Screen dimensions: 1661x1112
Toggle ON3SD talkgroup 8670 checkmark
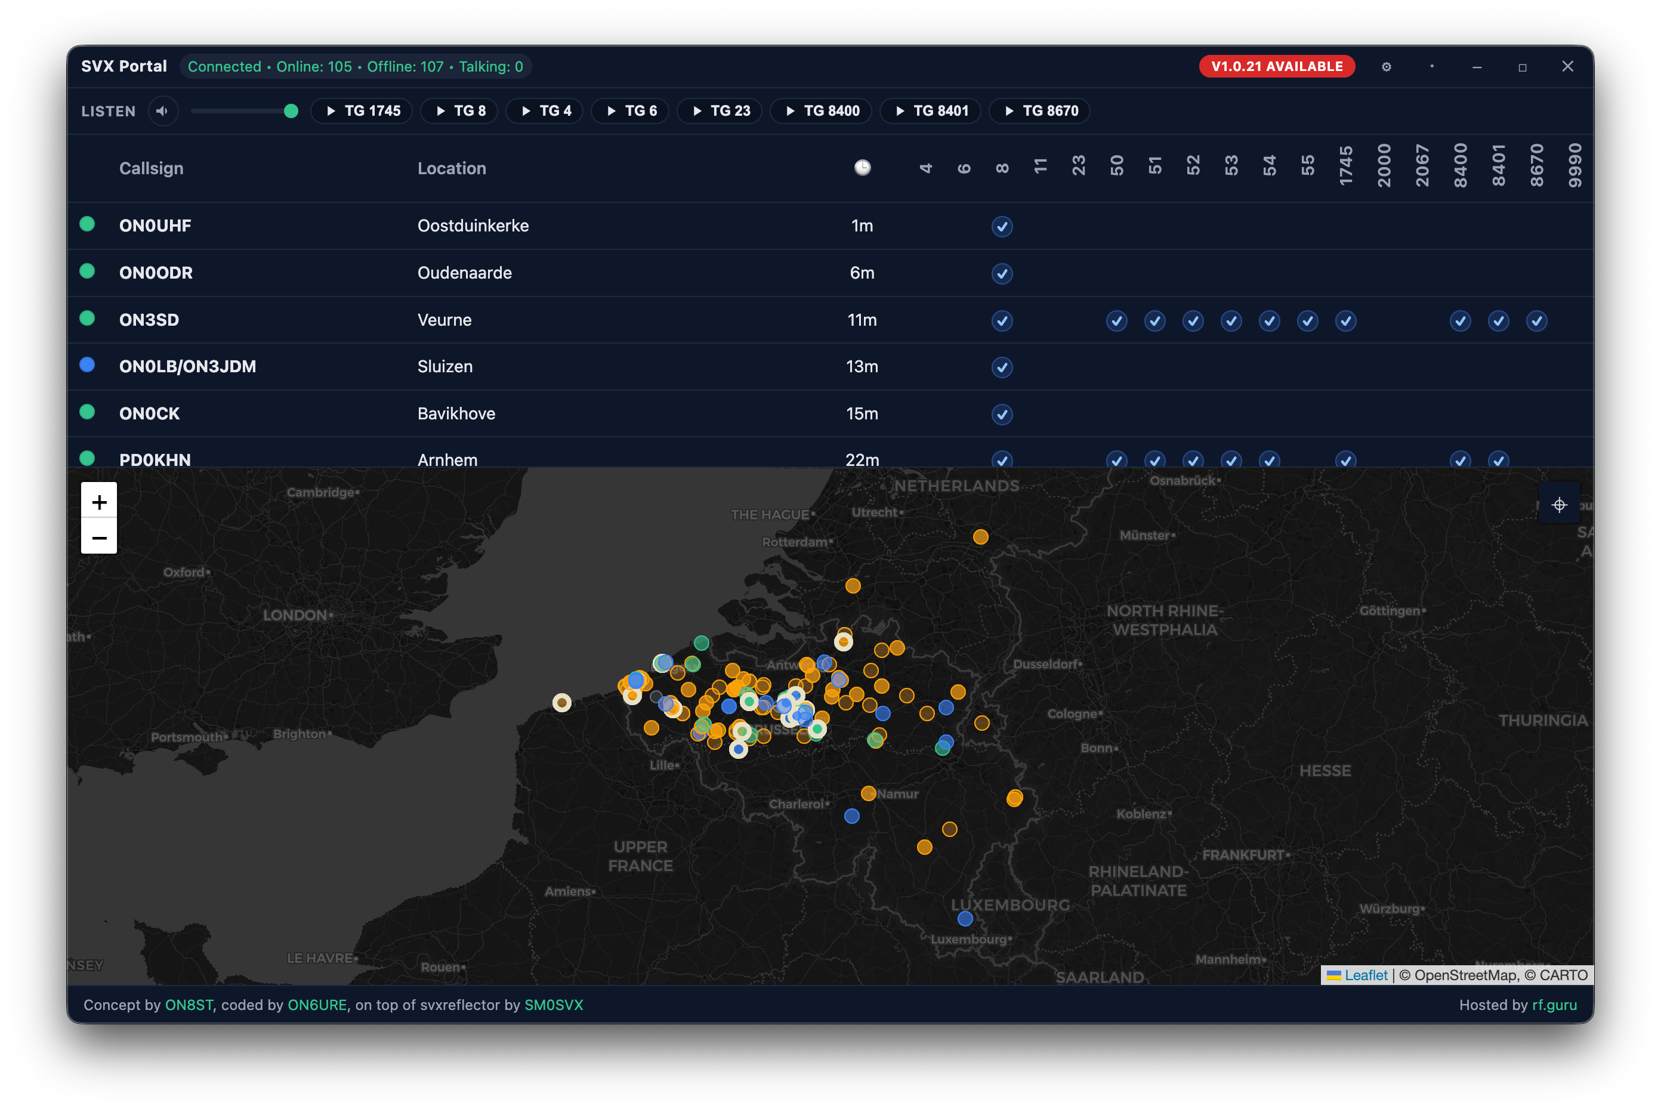coord(1536,320)
